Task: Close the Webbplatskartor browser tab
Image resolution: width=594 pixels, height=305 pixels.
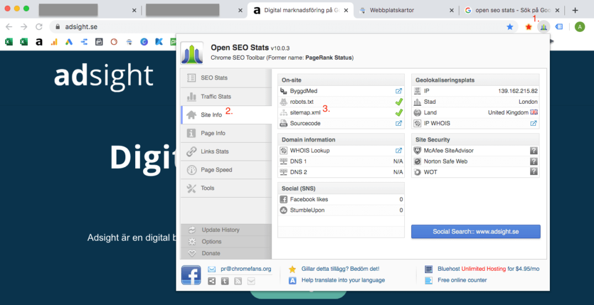Action: 451,10
